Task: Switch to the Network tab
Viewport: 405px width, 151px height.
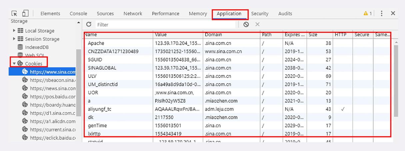Action: point(133,14)
